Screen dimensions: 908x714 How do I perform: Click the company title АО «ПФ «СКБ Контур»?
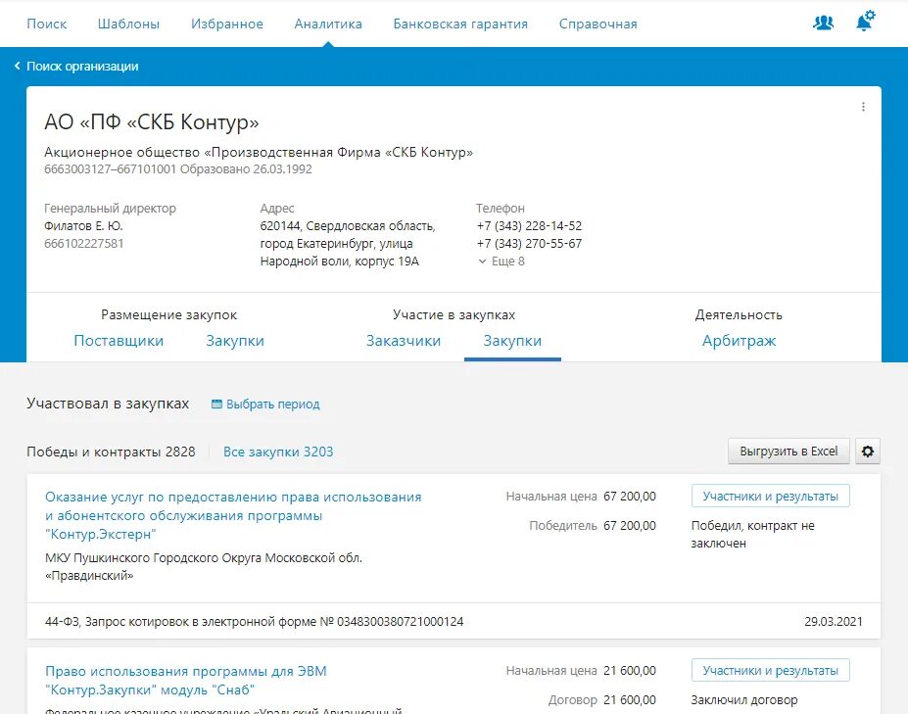[x=152, y=121]
